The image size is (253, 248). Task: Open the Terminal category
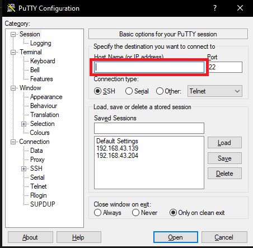pyautogui.click(x=31, y=52)
